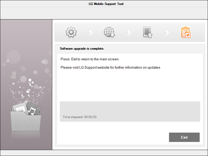Screen dimensions: 208x156
Task: Click the gear settings step icon
Action: point(71,32)
